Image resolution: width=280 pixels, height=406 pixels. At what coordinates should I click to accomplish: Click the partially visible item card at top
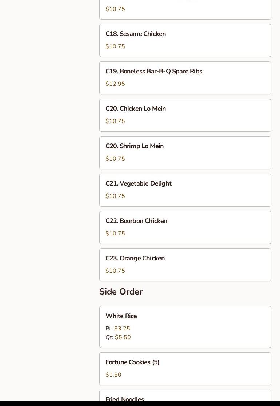click(x=185, y=9)
